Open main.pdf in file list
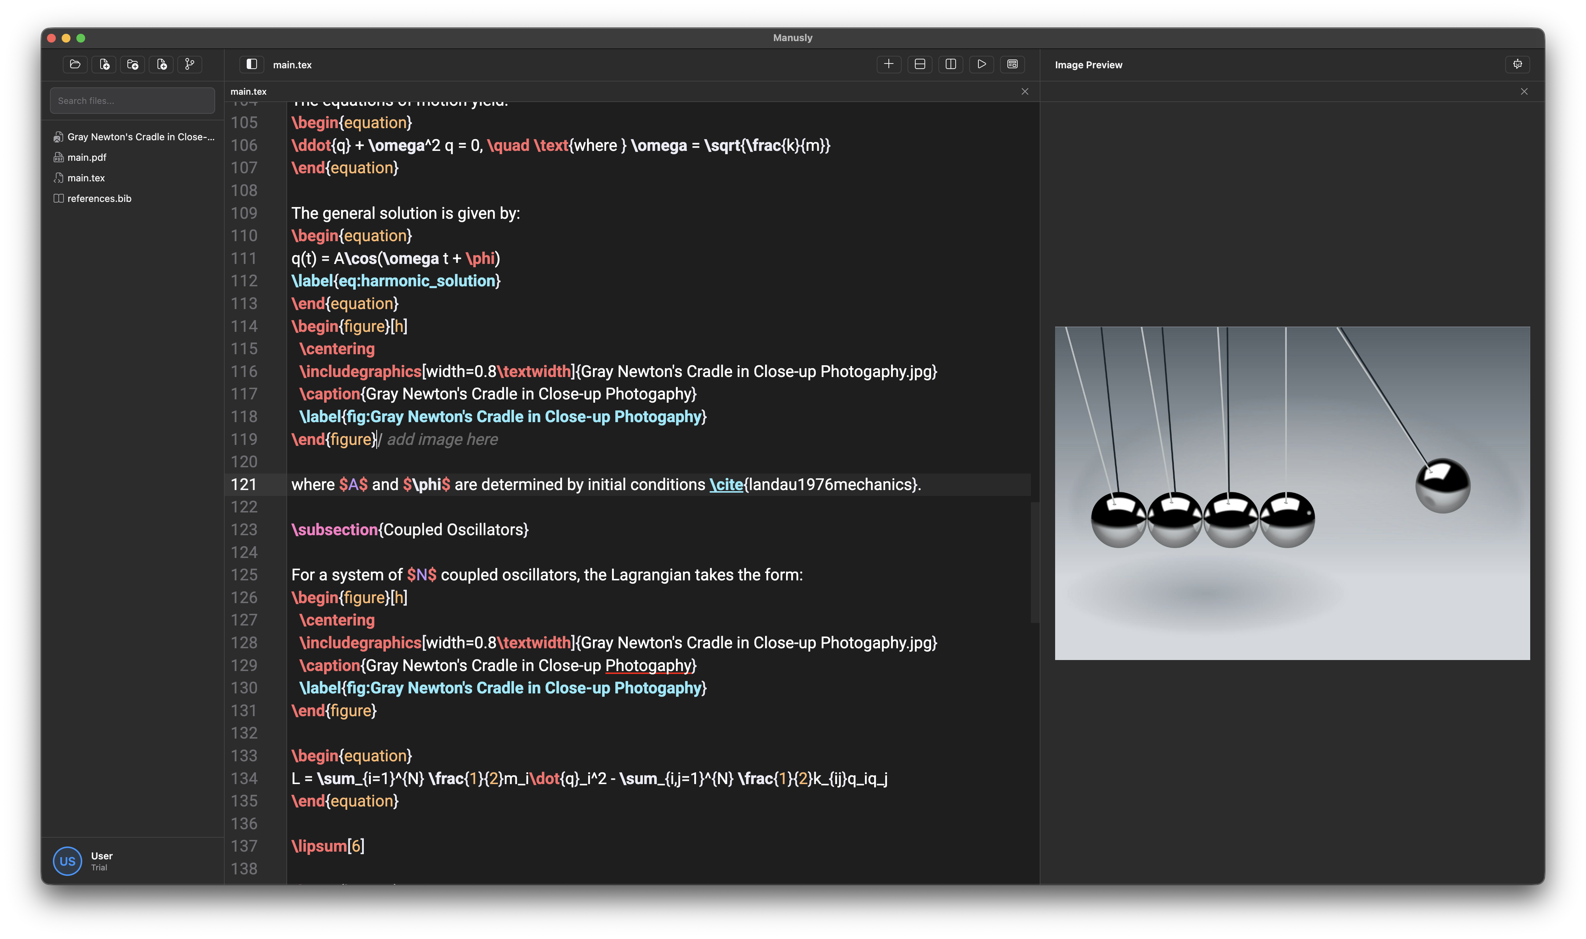This screenshot has height=939, width=1586. click(x=87, y=157)
